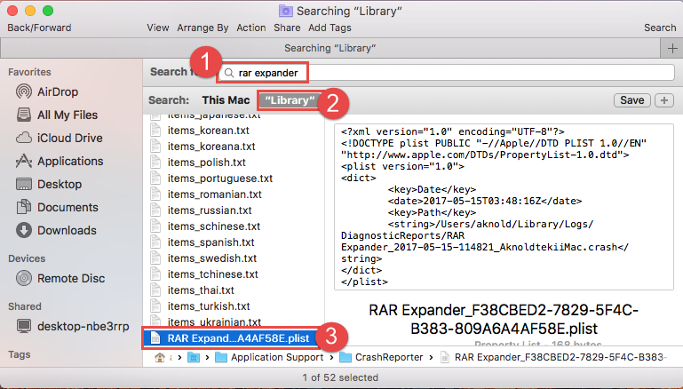Open the Documents sidebar folder

pyautogui.click(x=57, y=207)
